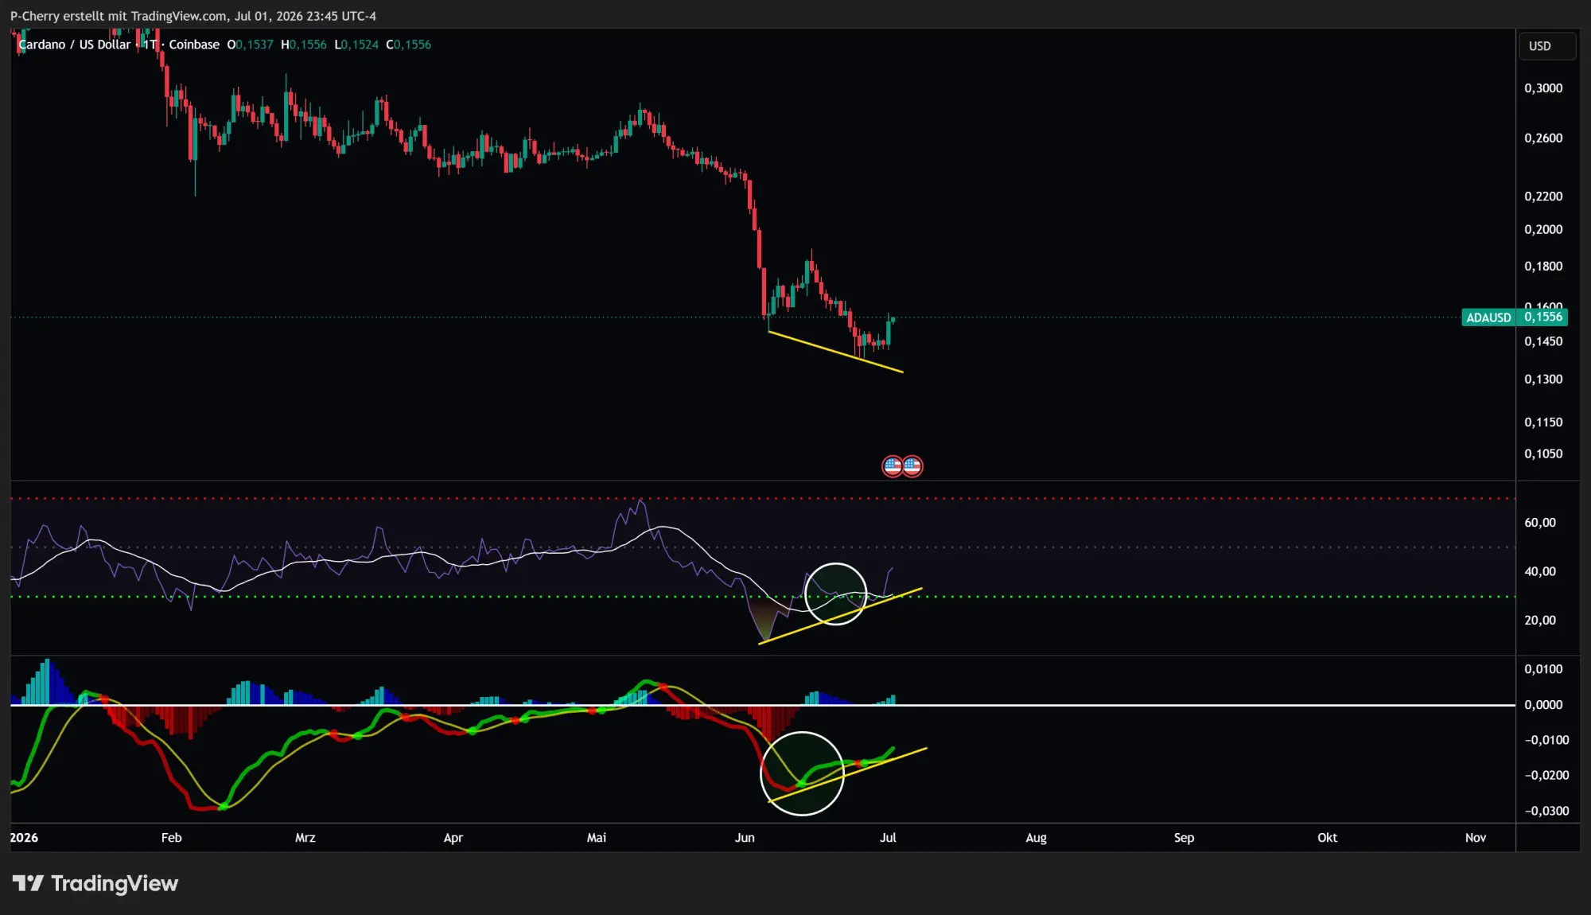The image size is (1591, 915).
Task: Click the 0,1050 price axis label
Action: click(1543, 454)
